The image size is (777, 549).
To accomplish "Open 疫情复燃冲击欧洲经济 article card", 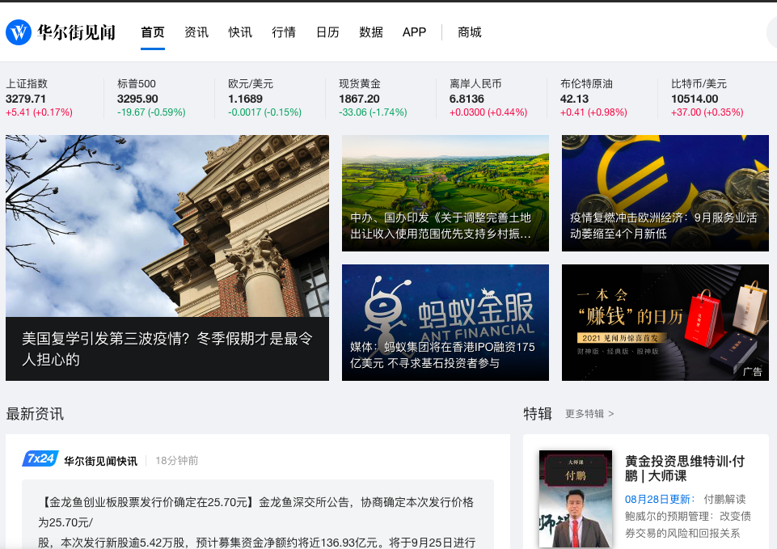I will [x=665, y=193].
